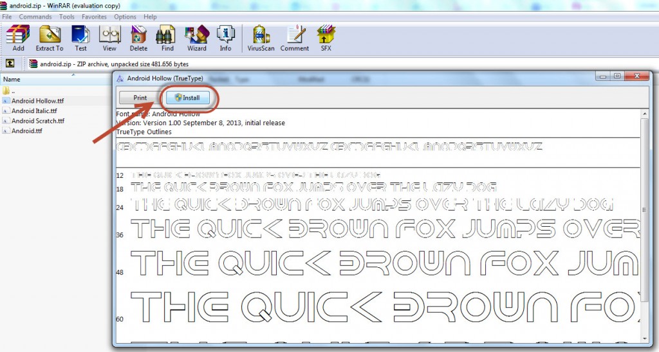Launch the Wizard tool

[x=196, y=38]
